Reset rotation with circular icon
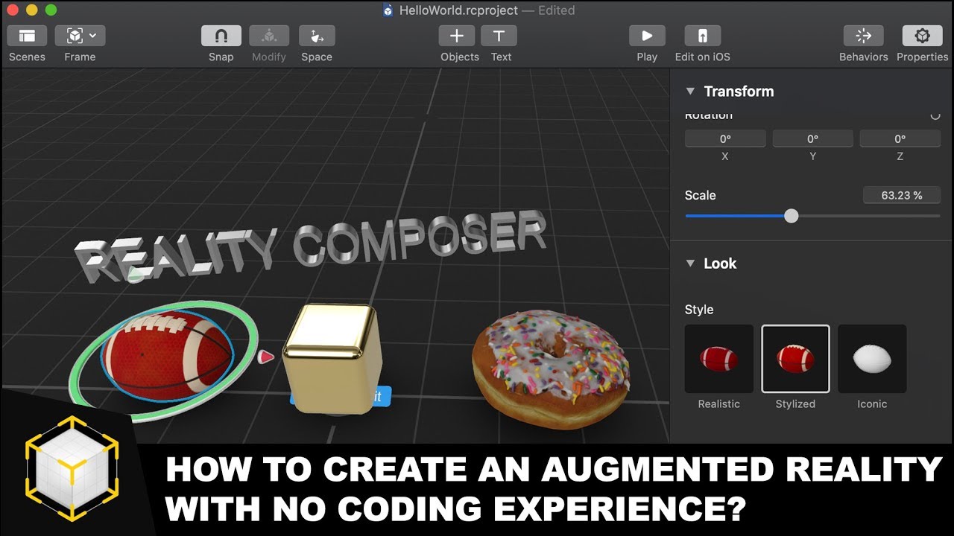 click(935, 115)
